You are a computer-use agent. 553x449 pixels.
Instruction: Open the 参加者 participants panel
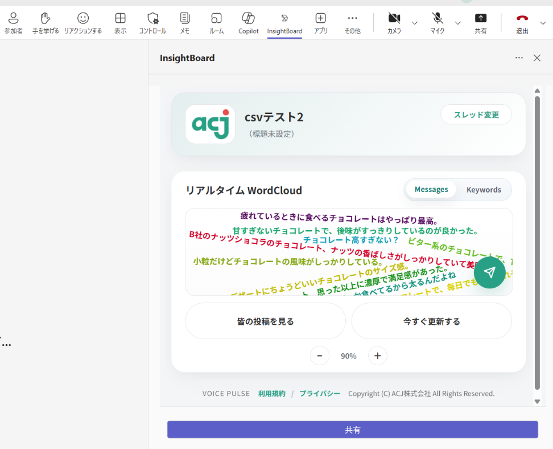click(14, 23)
